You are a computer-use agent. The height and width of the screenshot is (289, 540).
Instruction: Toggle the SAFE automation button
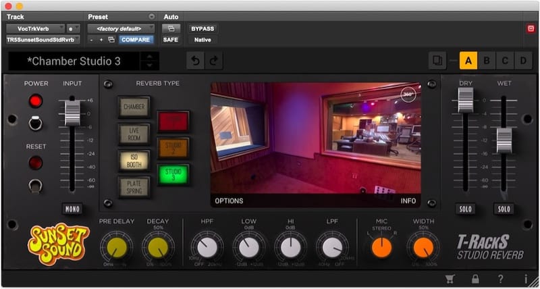pos(171,40)
